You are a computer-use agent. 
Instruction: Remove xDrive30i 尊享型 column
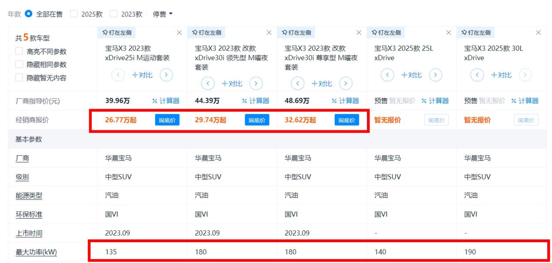coord(359,33)
